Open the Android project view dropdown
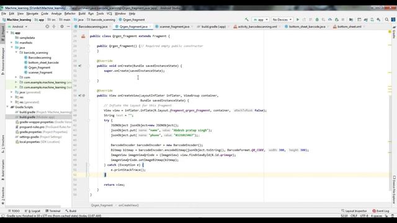Screen dimensions: 397x223 coord(17,27)
